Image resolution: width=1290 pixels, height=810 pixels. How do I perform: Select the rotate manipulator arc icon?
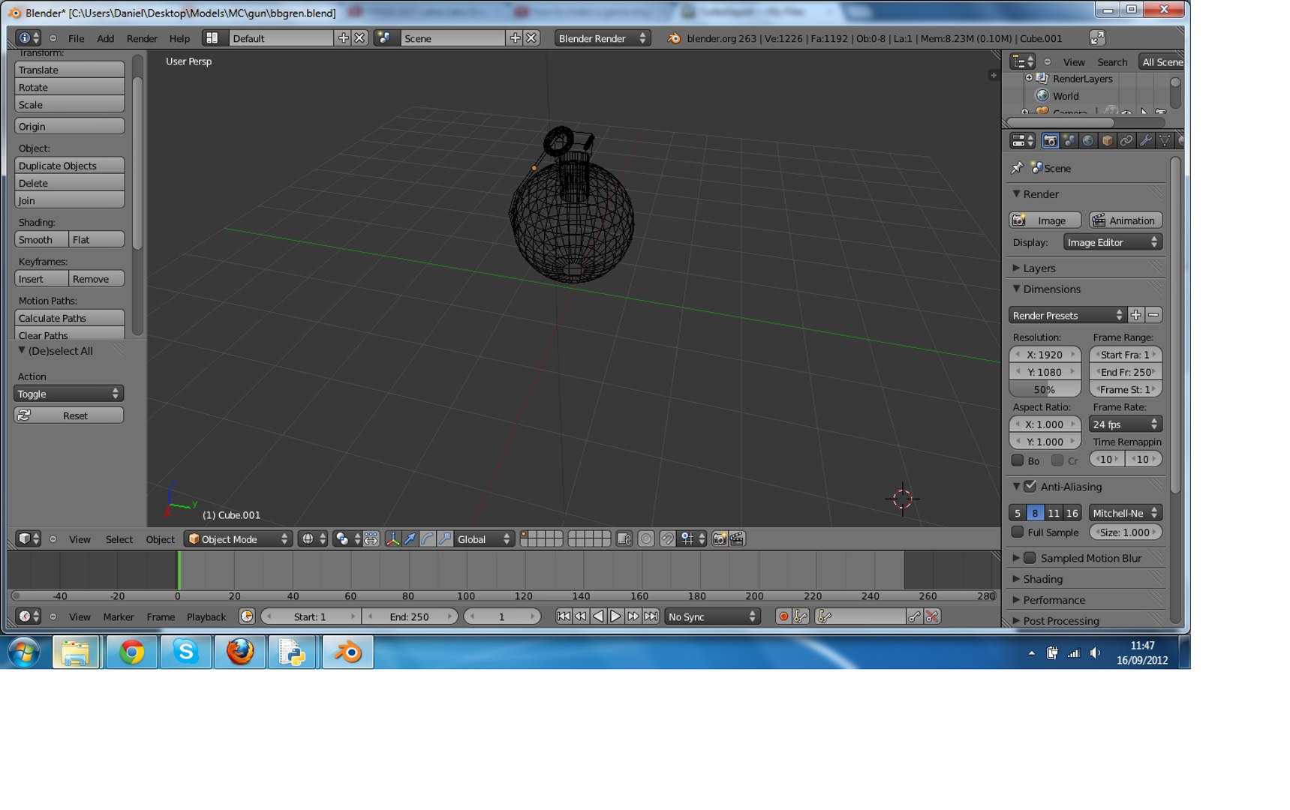428,538
